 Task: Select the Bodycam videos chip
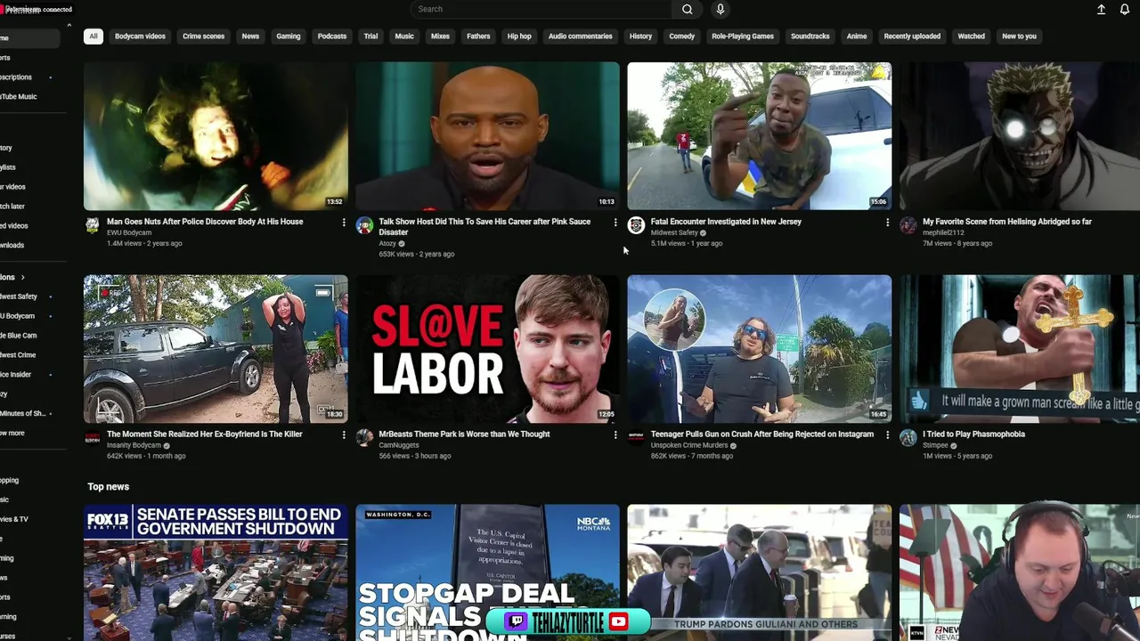pos(140,37)
